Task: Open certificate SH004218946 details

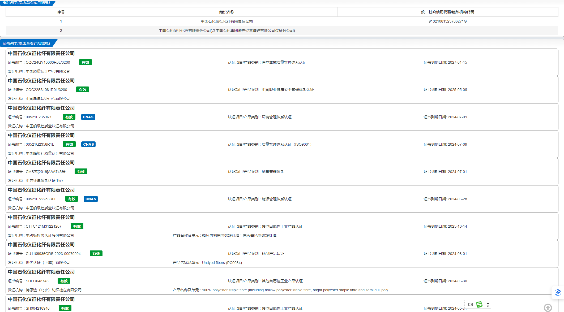Action: click(282, 304)
